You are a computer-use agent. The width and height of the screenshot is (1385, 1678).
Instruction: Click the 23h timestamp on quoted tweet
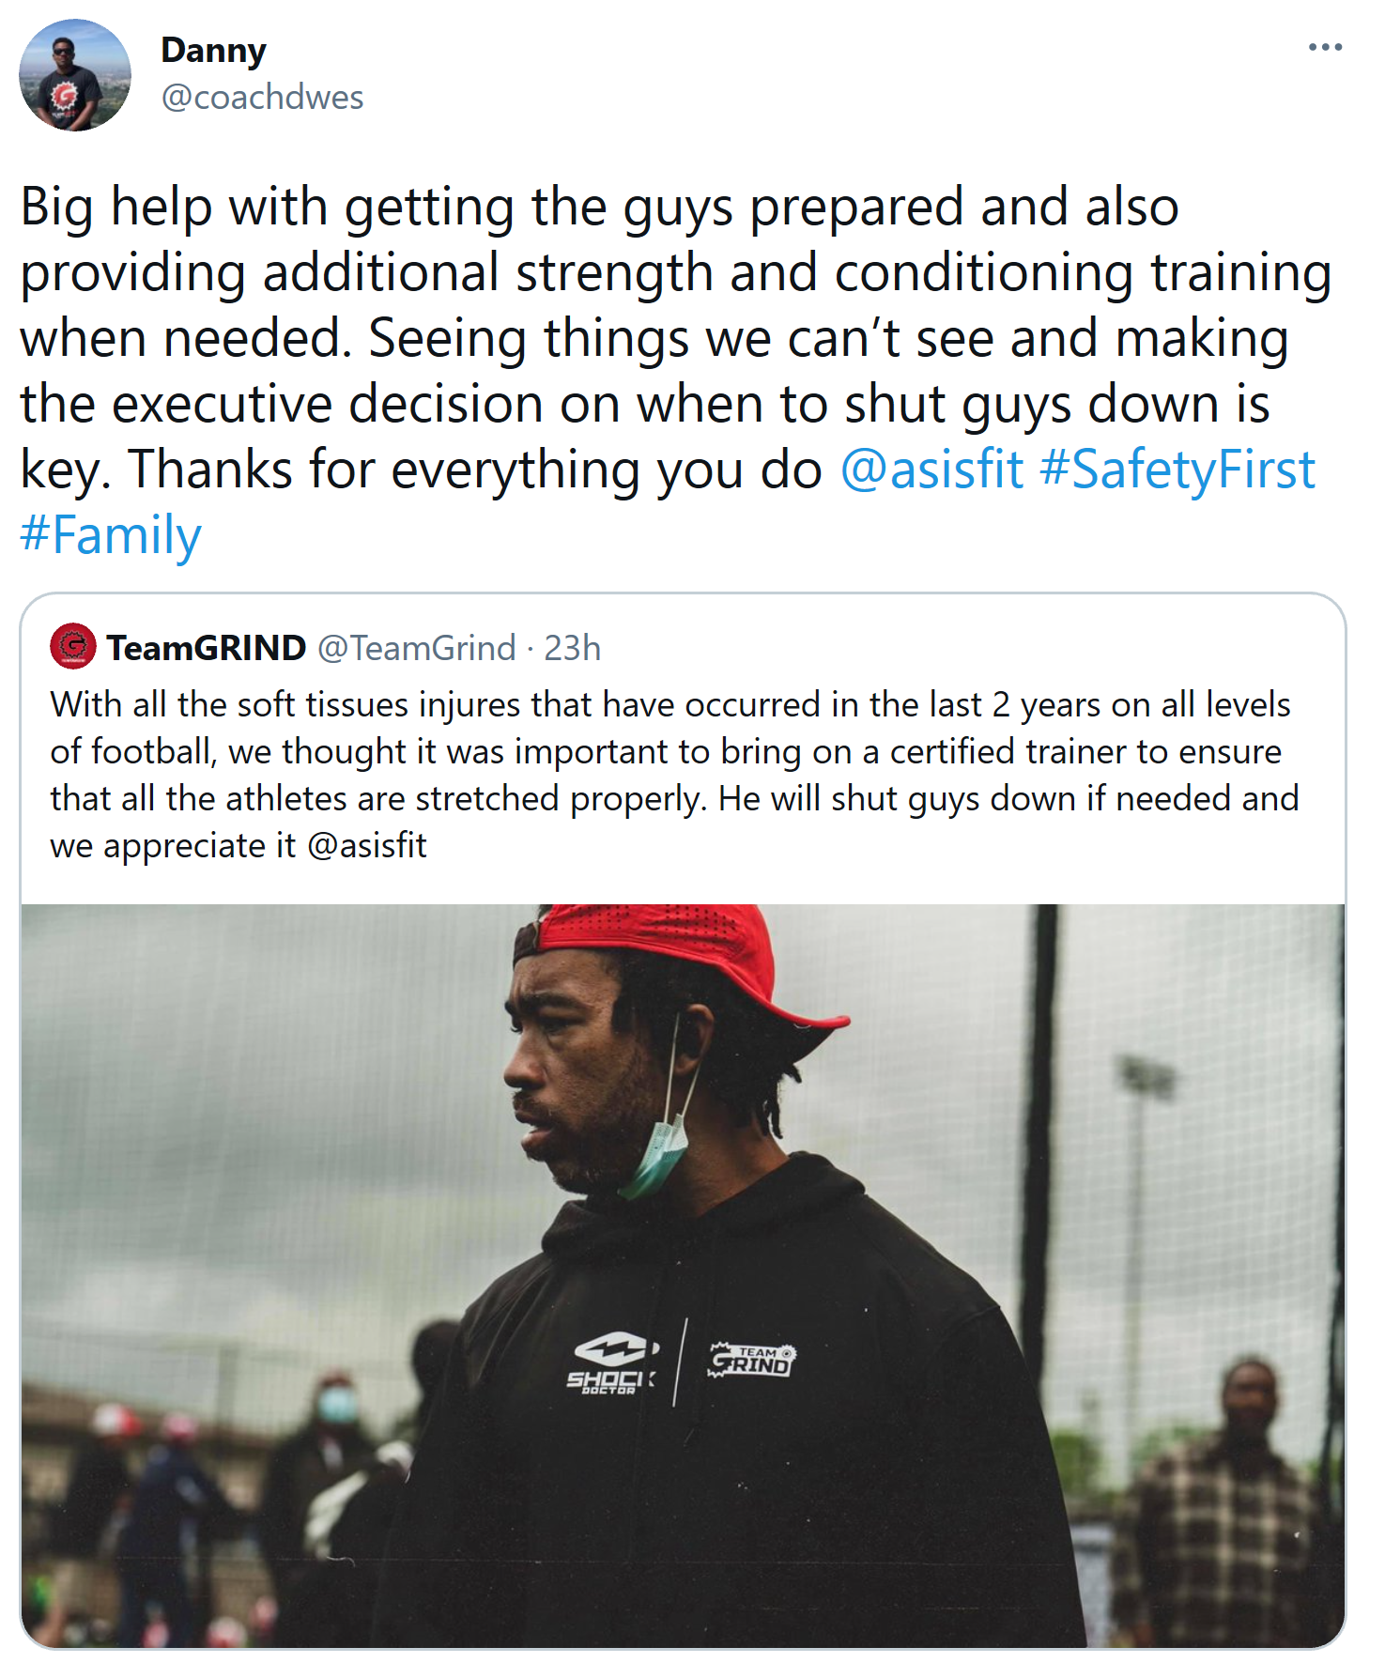point(572,647)
